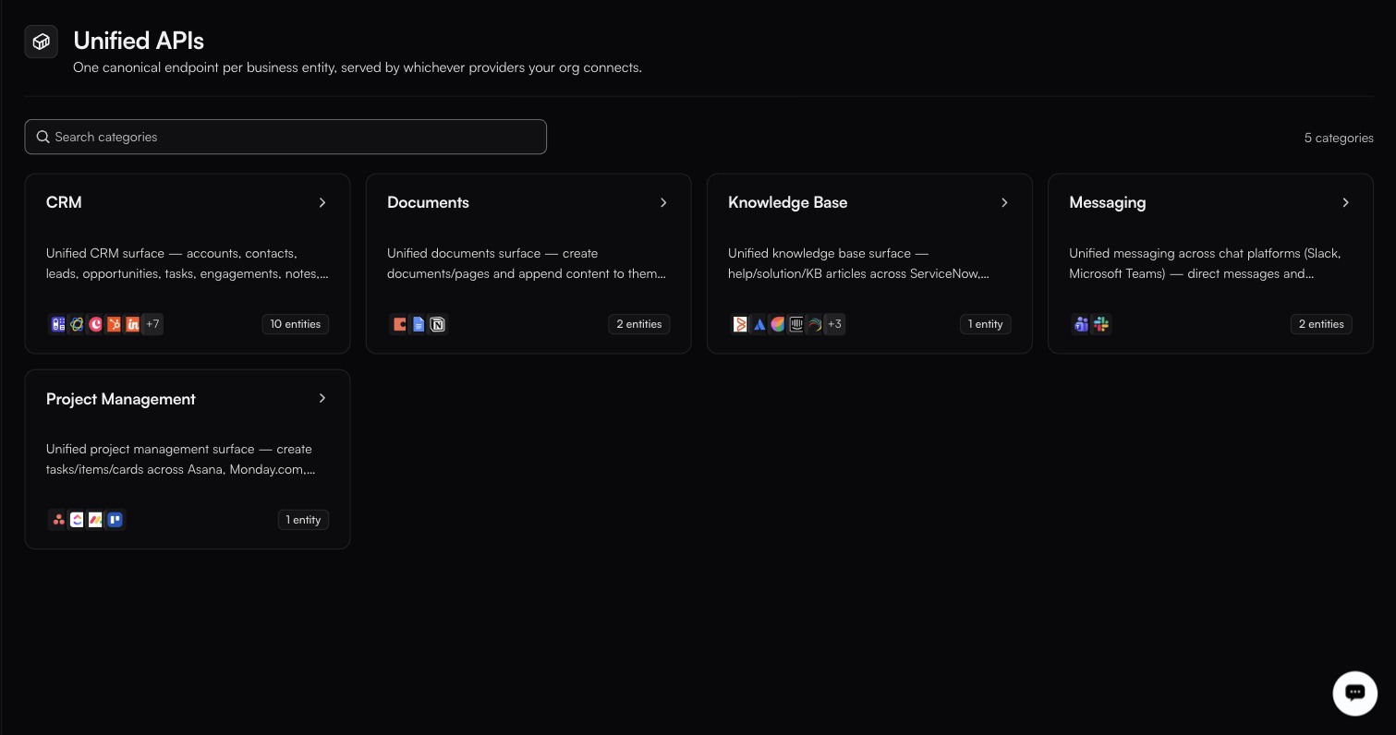Click the Asana icon in Project Management
Image resolution: width=1396 pixels, height=735 pixels.
(x=58, y=520)
